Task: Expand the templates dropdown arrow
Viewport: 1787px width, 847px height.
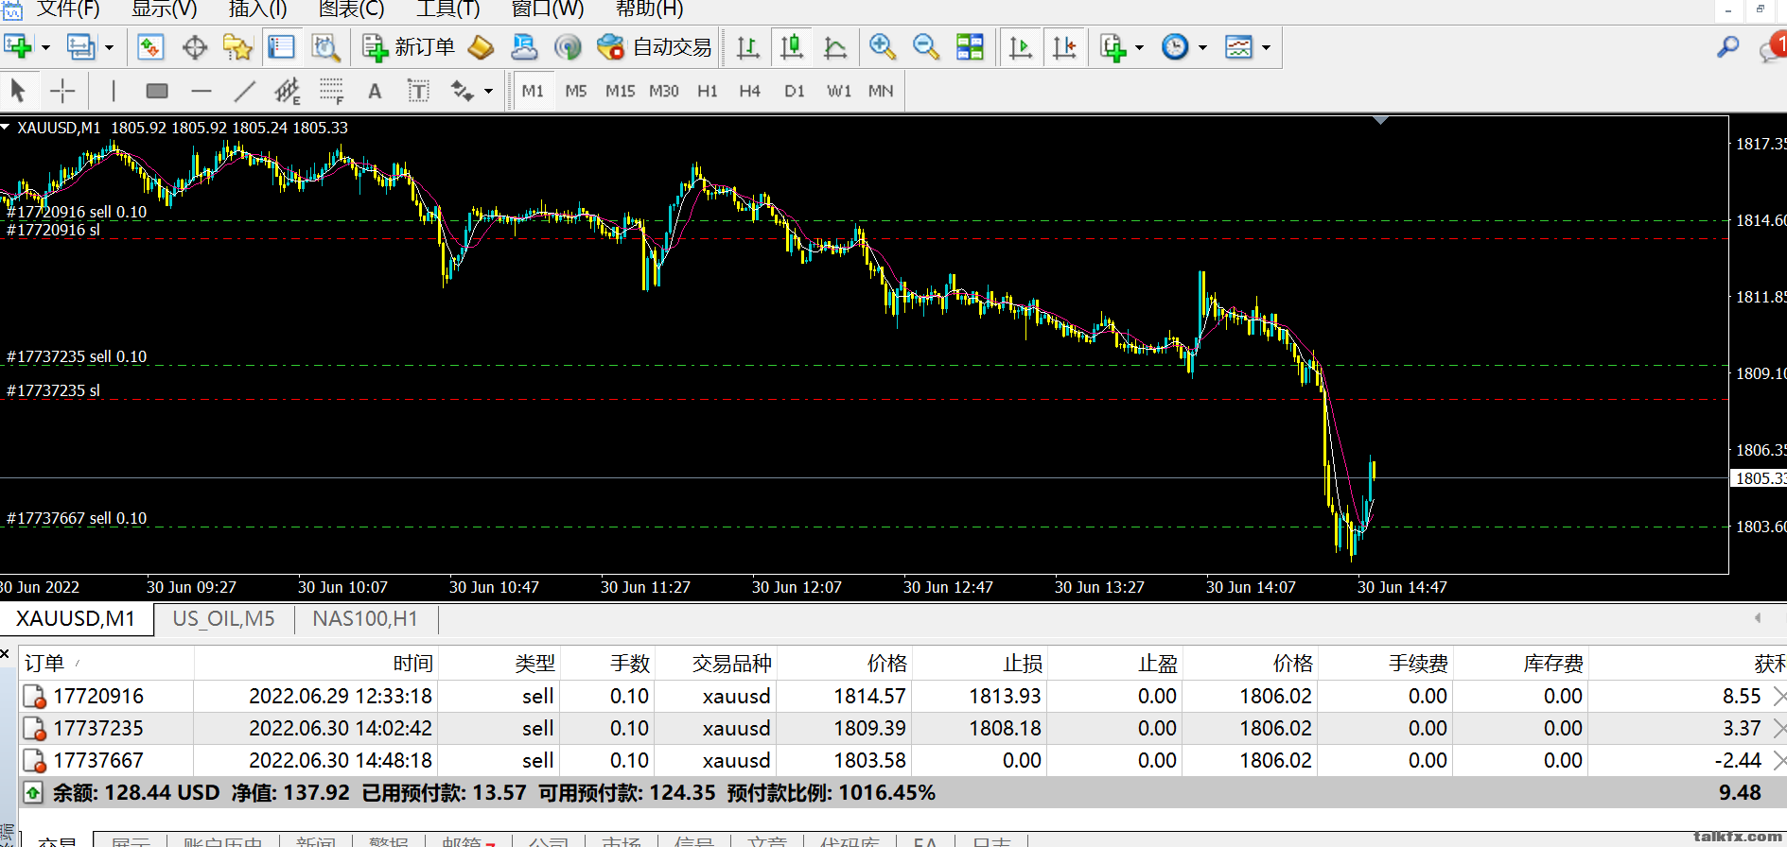Action: (1266, 47)
